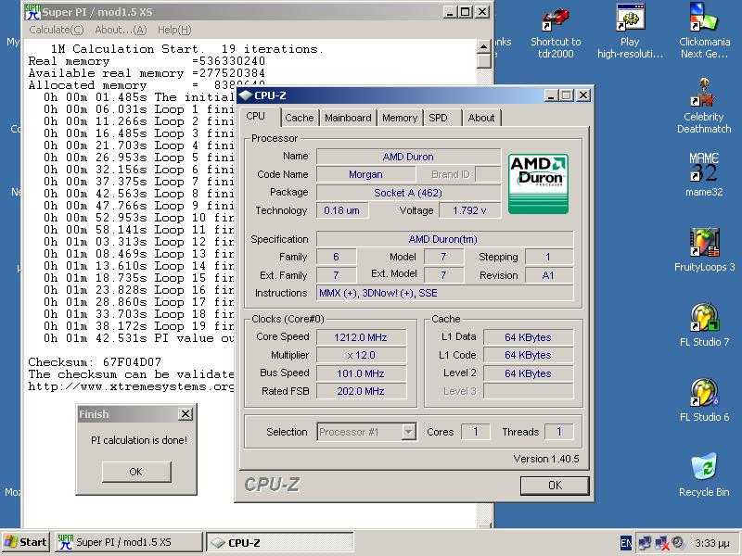Open the Play high-resolution desktop icon
Viewport: 742px width, 556px height.
tap(630, 32)
